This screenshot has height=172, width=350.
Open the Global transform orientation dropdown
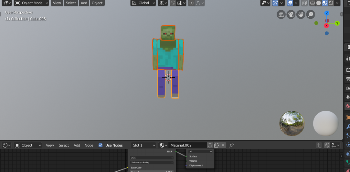(x=143, y=3)
